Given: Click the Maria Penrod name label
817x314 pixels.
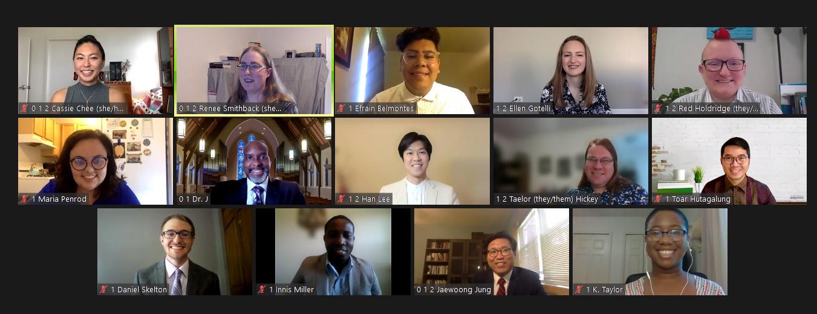Looking at the screenshot, I should 59,199.
